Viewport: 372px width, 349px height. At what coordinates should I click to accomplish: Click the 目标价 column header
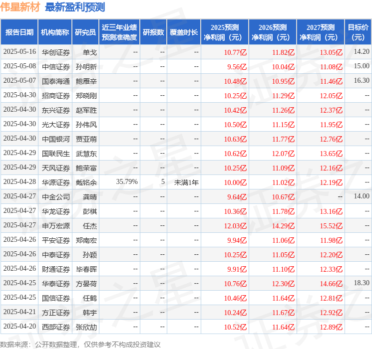[x=358, y=32]
